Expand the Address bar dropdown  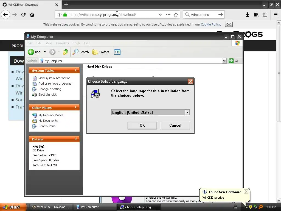tap(224, 61)
